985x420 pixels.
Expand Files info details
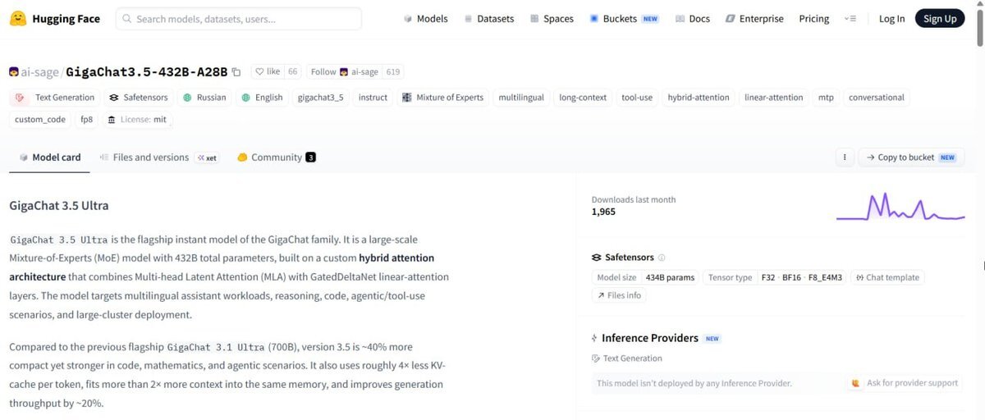[x=619, y=295]
